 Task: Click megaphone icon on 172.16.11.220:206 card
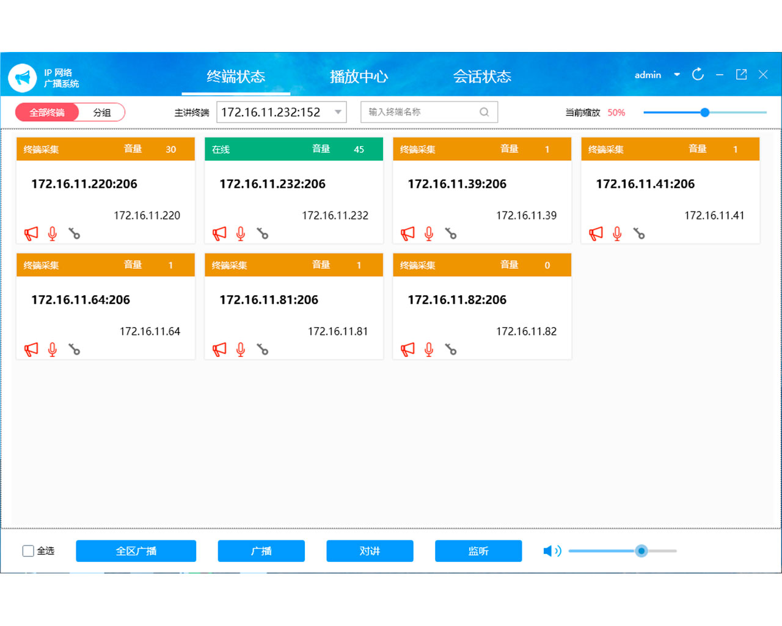(x=31, y=234)
